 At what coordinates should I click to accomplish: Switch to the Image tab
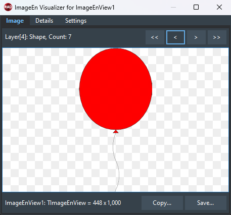(15, 21)
